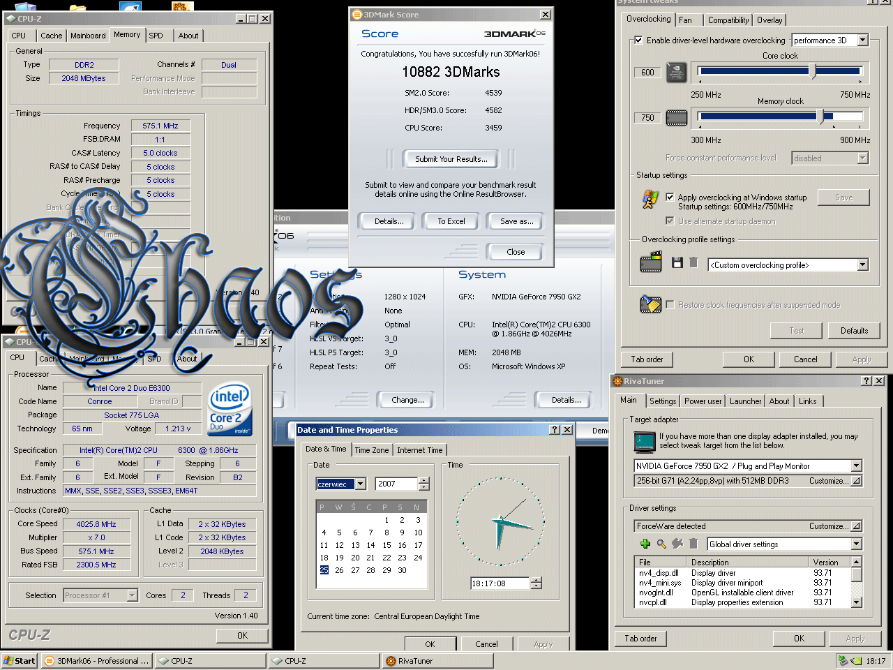The height and width of the screenshot is (670, 893).
Task: Click the monitor icon in Target adapter
Action: point(644,442)
